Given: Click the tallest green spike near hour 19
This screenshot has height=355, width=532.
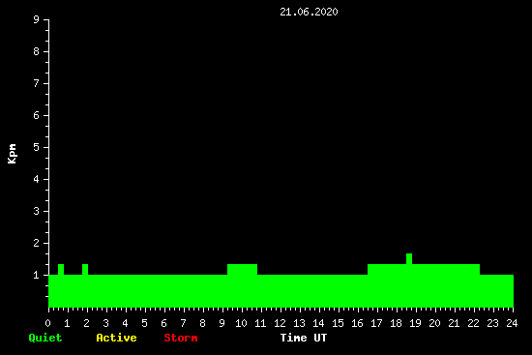Looking at the screenshot, I should [x=409, y=259].
